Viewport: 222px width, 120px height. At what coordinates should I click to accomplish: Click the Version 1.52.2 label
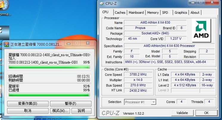133,113
